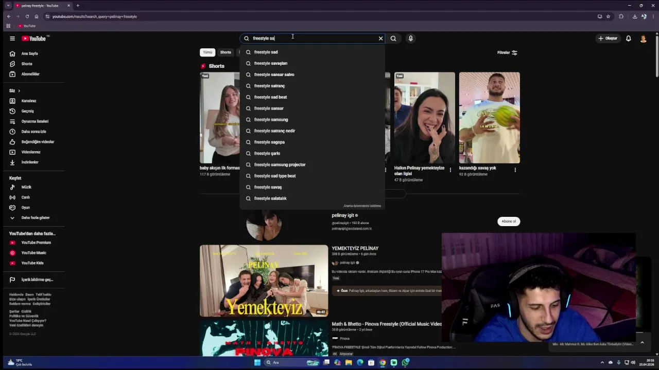Choose suggestion freestyle samsung projector
Screen dimensions: 659x370
pos(312,165)
